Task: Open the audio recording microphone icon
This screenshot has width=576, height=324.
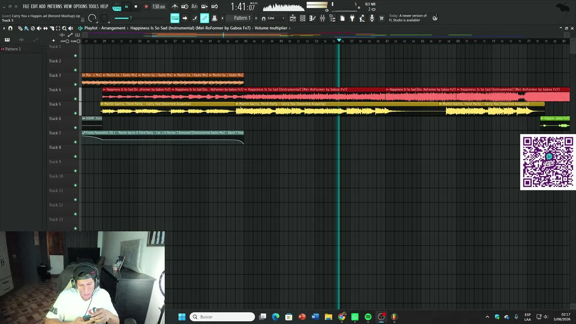Action: (x=372, y=18)
